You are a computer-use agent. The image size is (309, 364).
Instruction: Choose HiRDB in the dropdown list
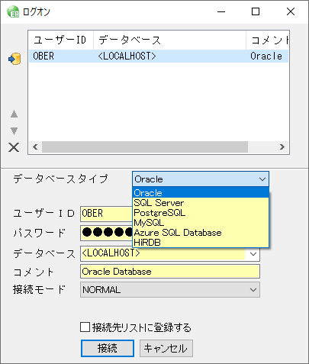point(201,243)
